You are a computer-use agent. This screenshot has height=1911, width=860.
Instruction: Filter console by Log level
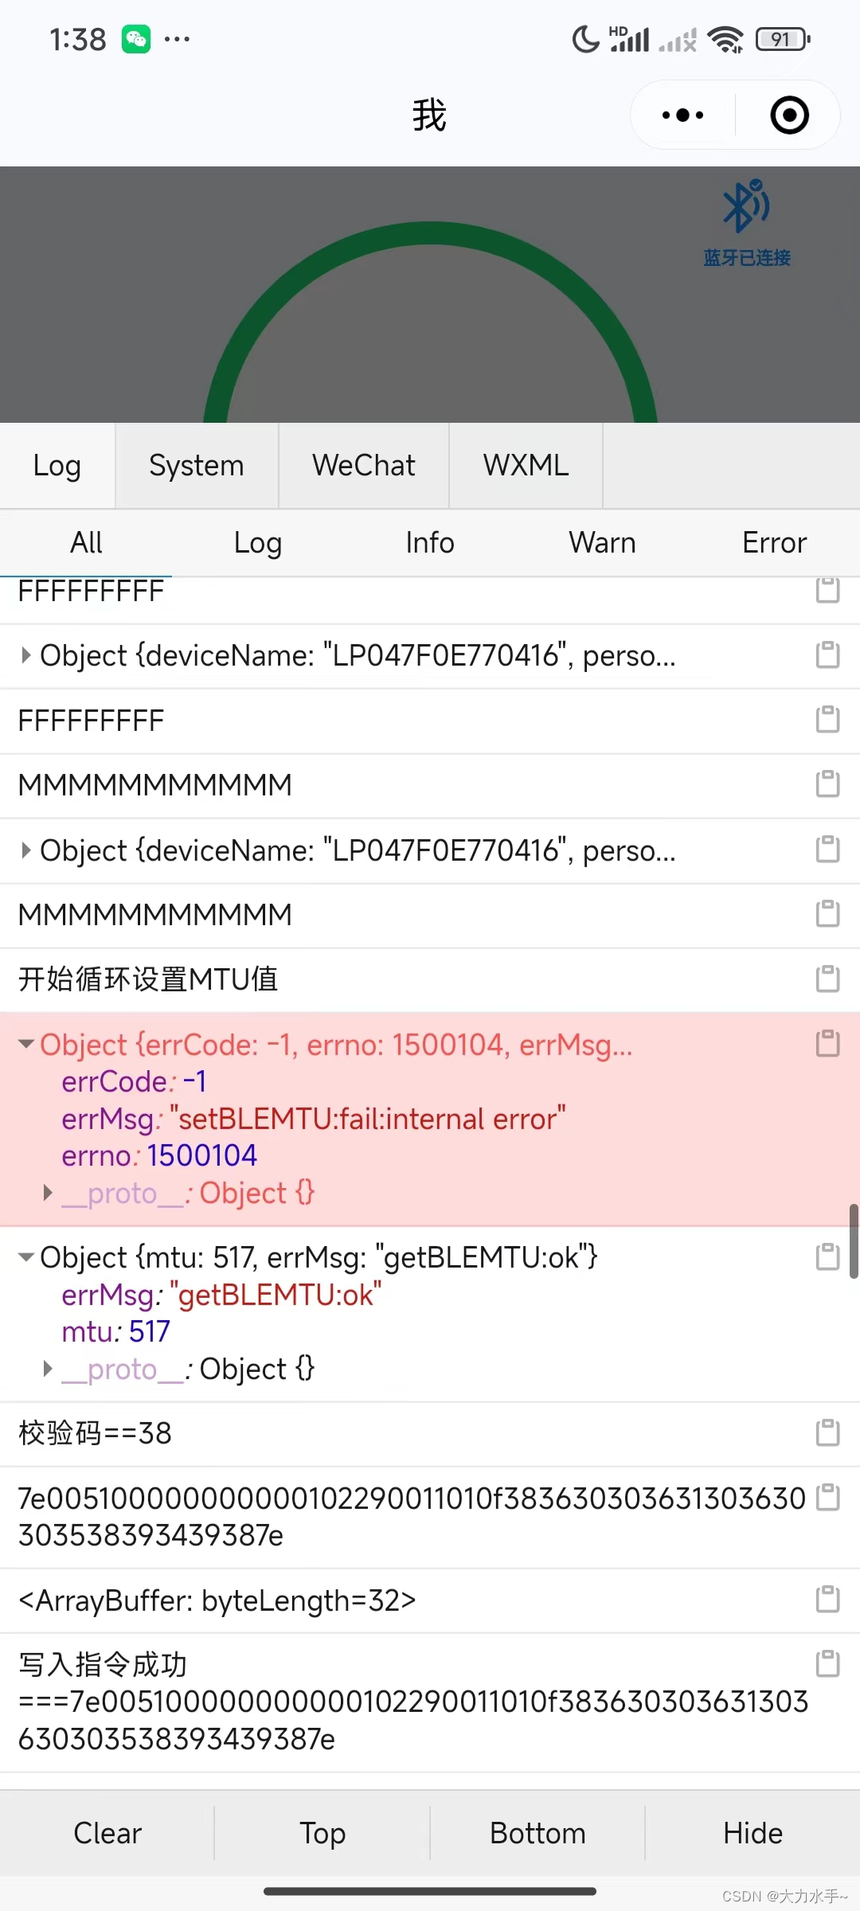point(258,543)
